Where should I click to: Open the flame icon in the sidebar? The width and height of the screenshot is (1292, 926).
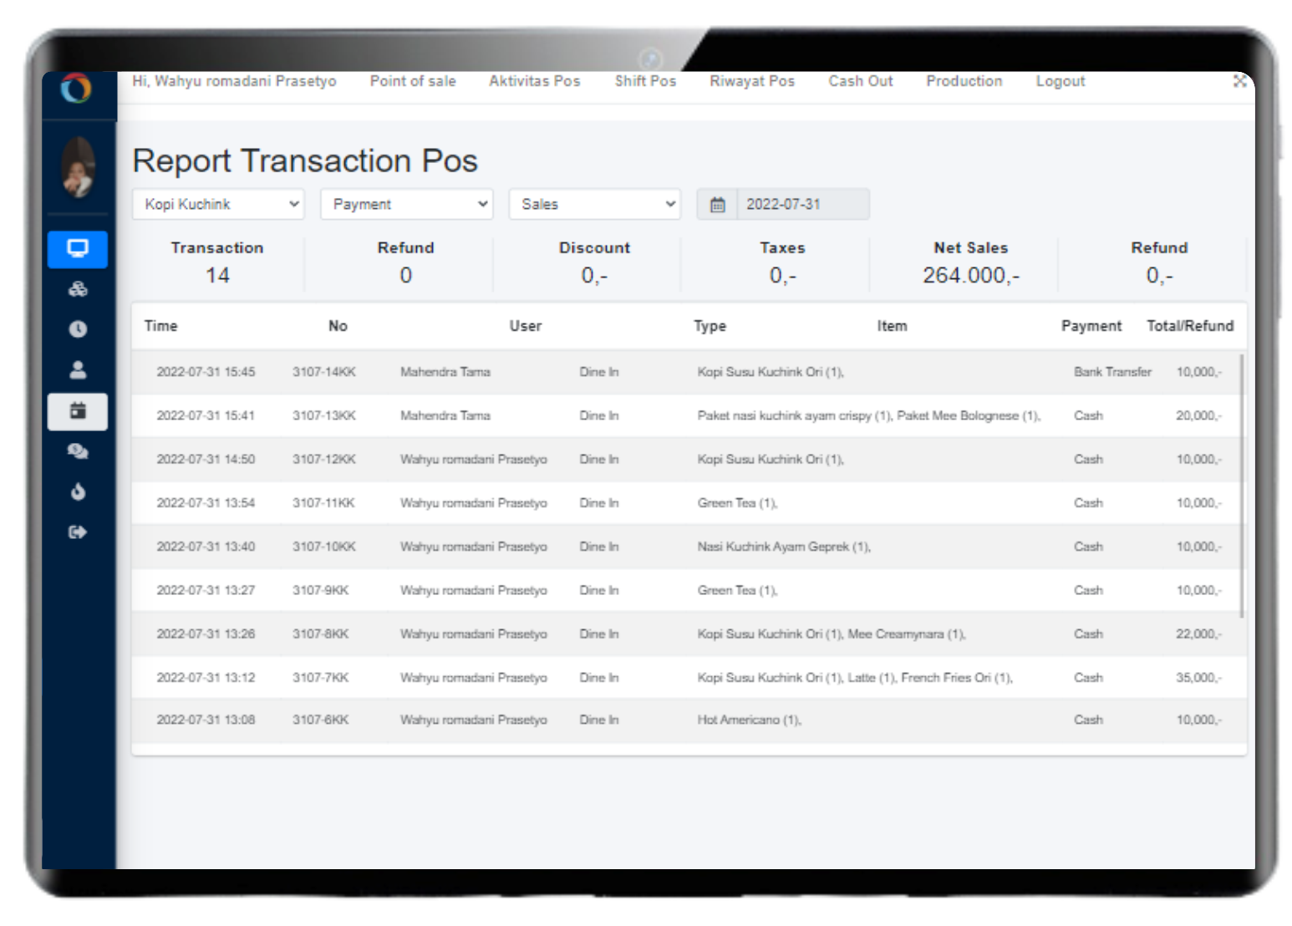(x=78, y=491)
